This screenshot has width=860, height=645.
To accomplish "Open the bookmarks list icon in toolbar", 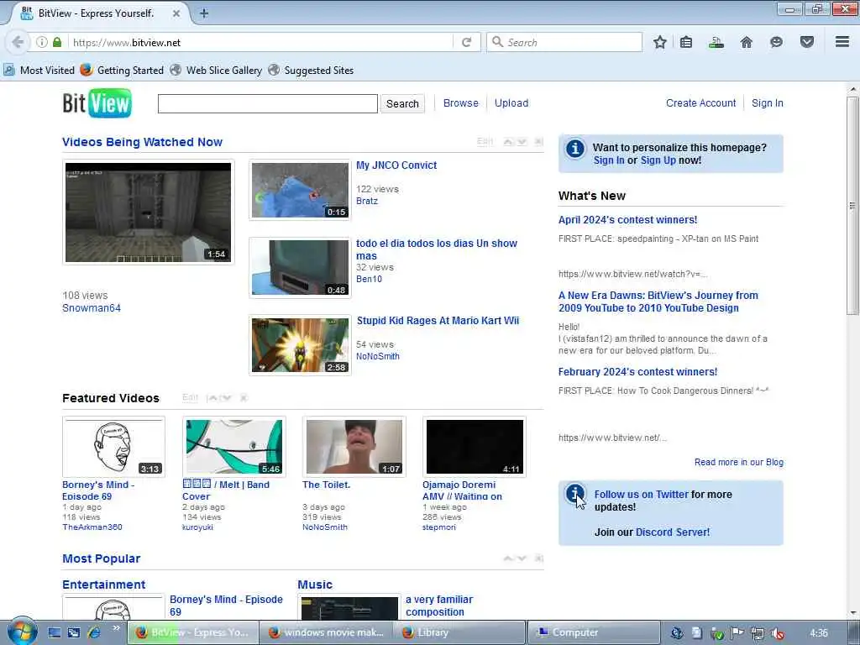I will click(x=686, y=42).
